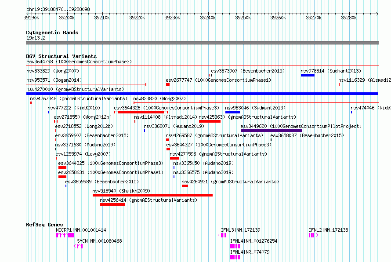Click esv3659607 (Besenbacher2015) label
This screenshot has width=391, height=262.
92,135
